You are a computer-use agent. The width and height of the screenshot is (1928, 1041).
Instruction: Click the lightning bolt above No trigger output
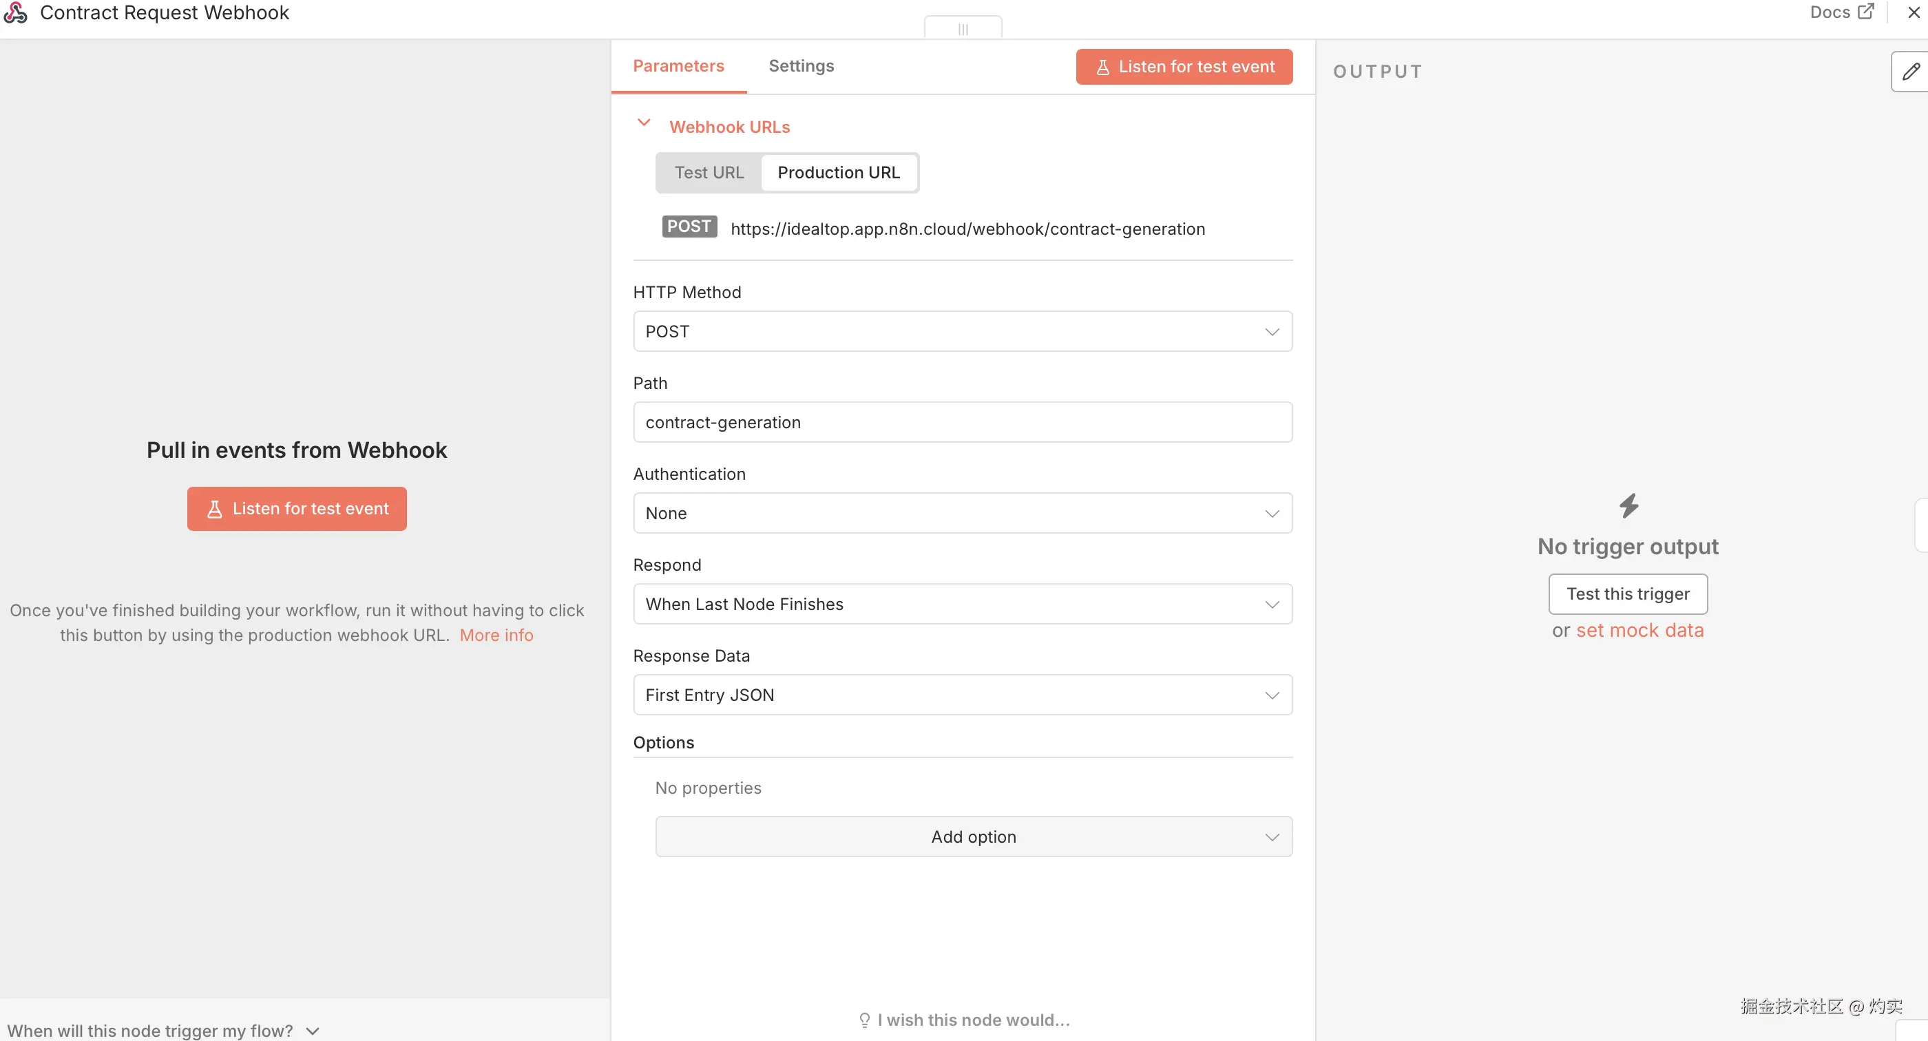point(1628,505)
